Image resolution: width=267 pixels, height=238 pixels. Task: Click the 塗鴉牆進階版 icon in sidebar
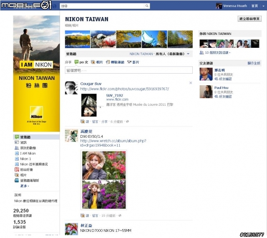pyautogui.click(x=17, y=181)
